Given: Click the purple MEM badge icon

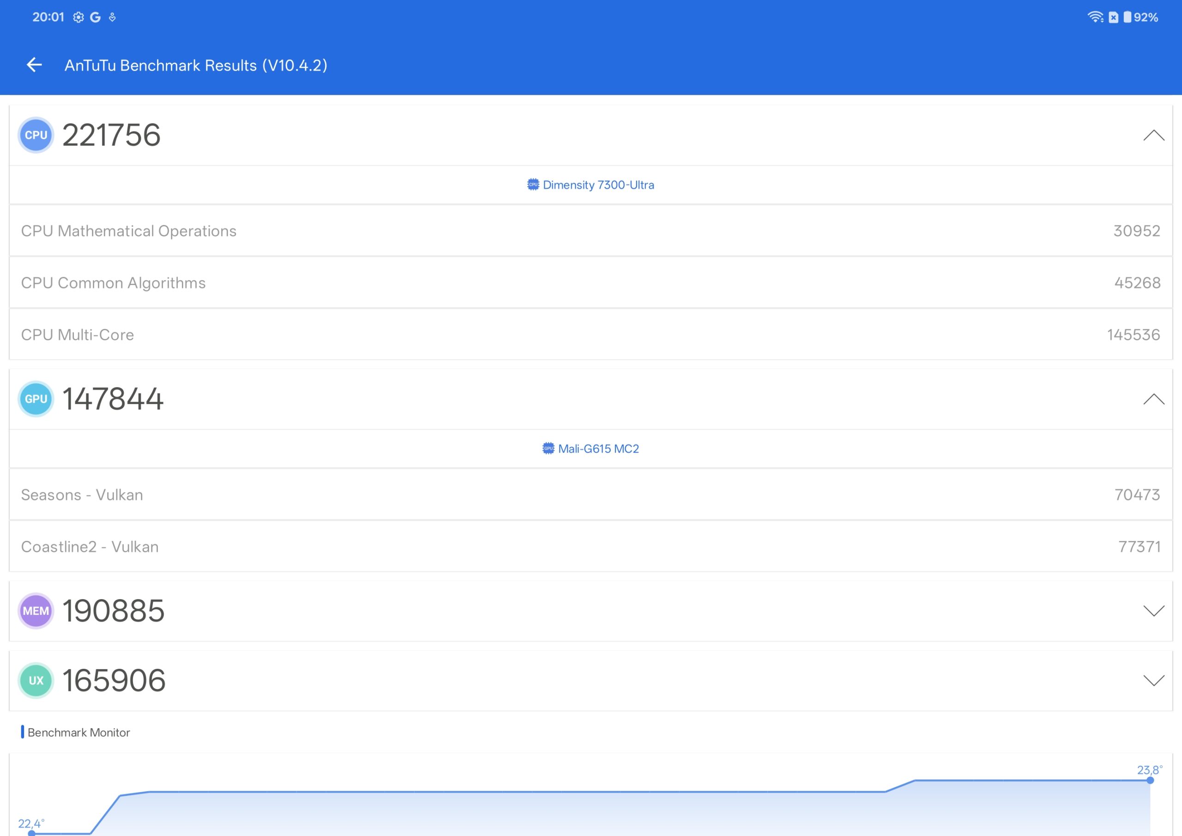Looking at the screenshot, I should point(36,611).
